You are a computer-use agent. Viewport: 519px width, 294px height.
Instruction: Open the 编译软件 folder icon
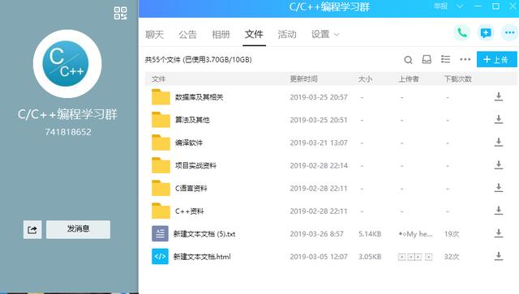click(x=161, y=143)
